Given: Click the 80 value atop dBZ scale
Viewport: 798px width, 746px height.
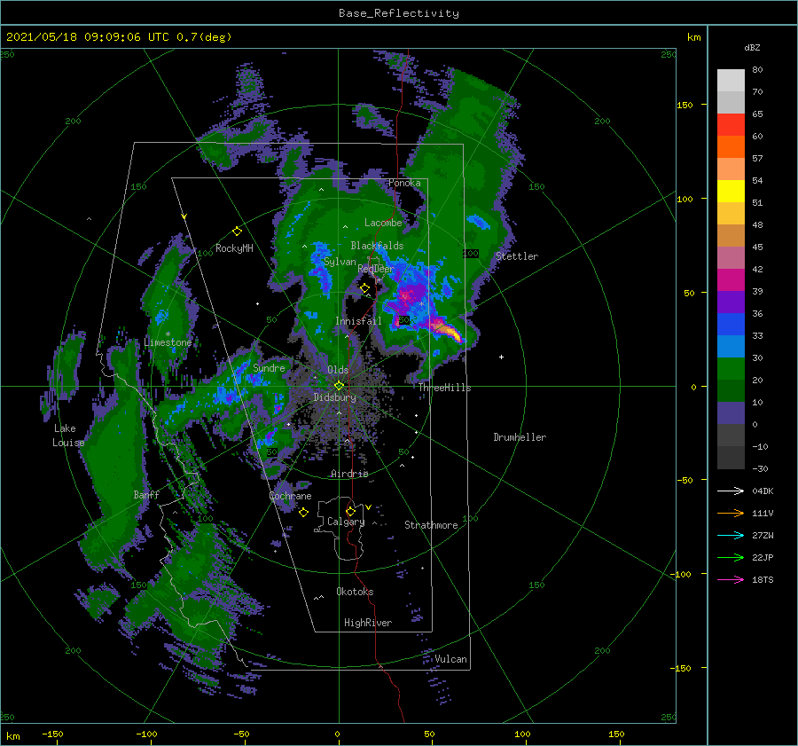Looking at the screenshot, I should coord(757,70).
